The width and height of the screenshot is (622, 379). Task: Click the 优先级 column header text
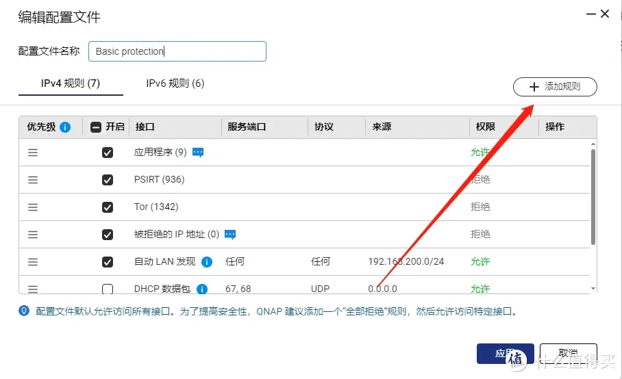point(41,127)
